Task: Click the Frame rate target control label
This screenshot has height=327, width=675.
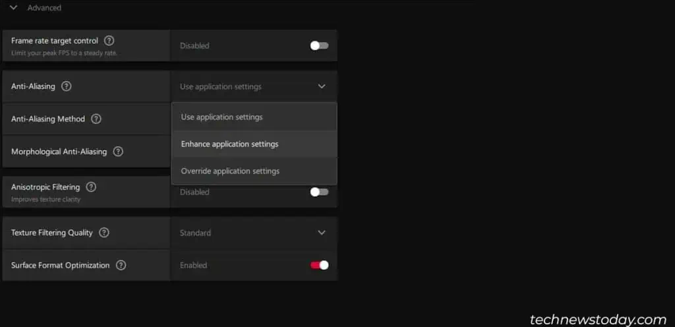Action: tap(55, 41)
